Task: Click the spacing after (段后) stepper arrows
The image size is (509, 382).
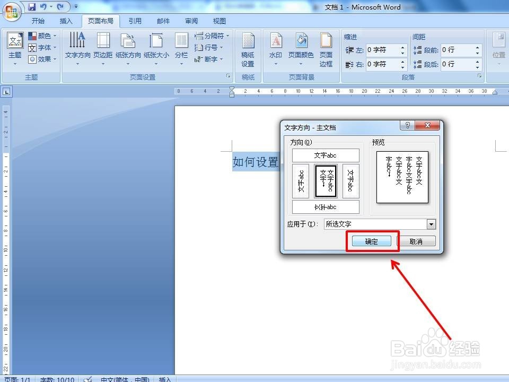Action: pyautogui.click(x=477, y=64)
